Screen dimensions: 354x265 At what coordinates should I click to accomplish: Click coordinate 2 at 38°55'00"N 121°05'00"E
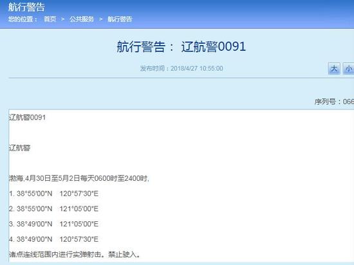point(53,208)
